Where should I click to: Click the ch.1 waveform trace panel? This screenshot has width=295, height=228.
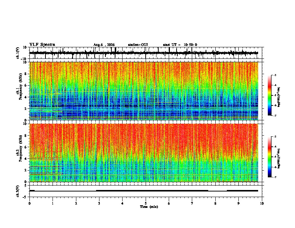(x=146, y=53)
